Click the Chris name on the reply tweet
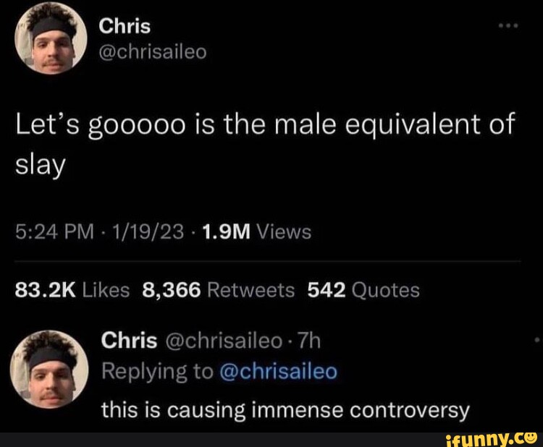This screenshot has width=543, height=447. pyautogui.click(x=129, y=341)
